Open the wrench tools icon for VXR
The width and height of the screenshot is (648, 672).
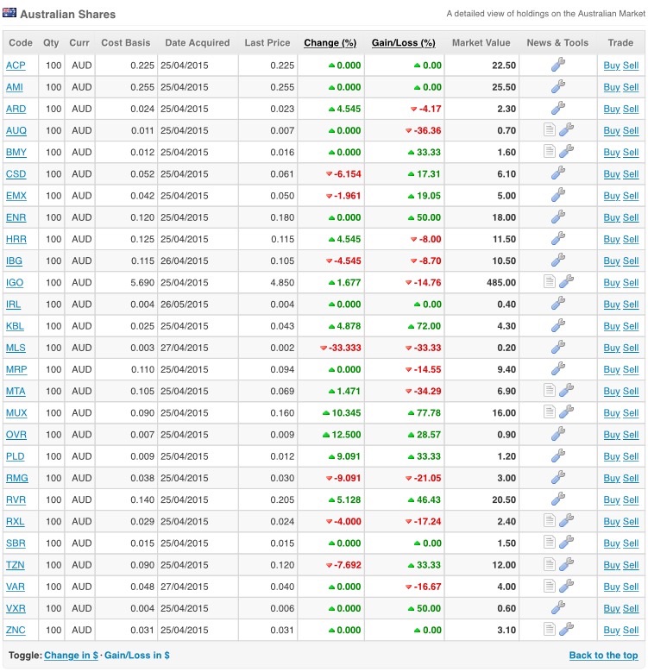click(x=557, y=607)
